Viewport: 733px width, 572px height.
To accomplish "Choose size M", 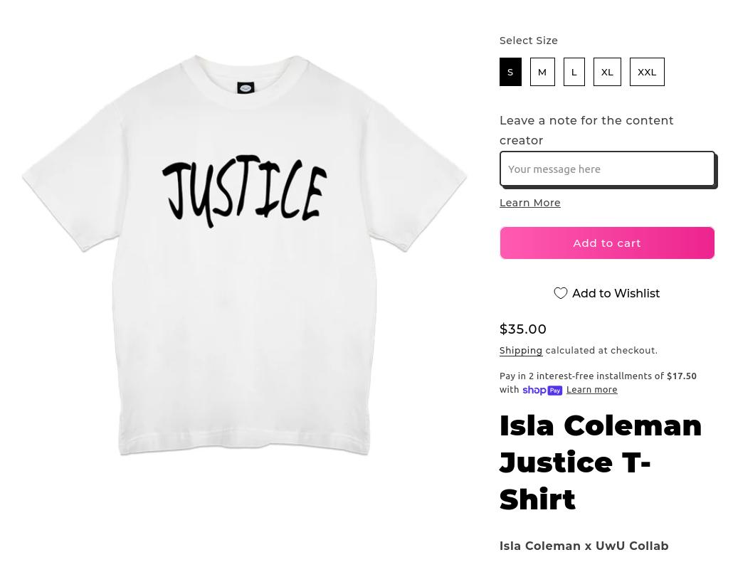I will pos(542,72).
